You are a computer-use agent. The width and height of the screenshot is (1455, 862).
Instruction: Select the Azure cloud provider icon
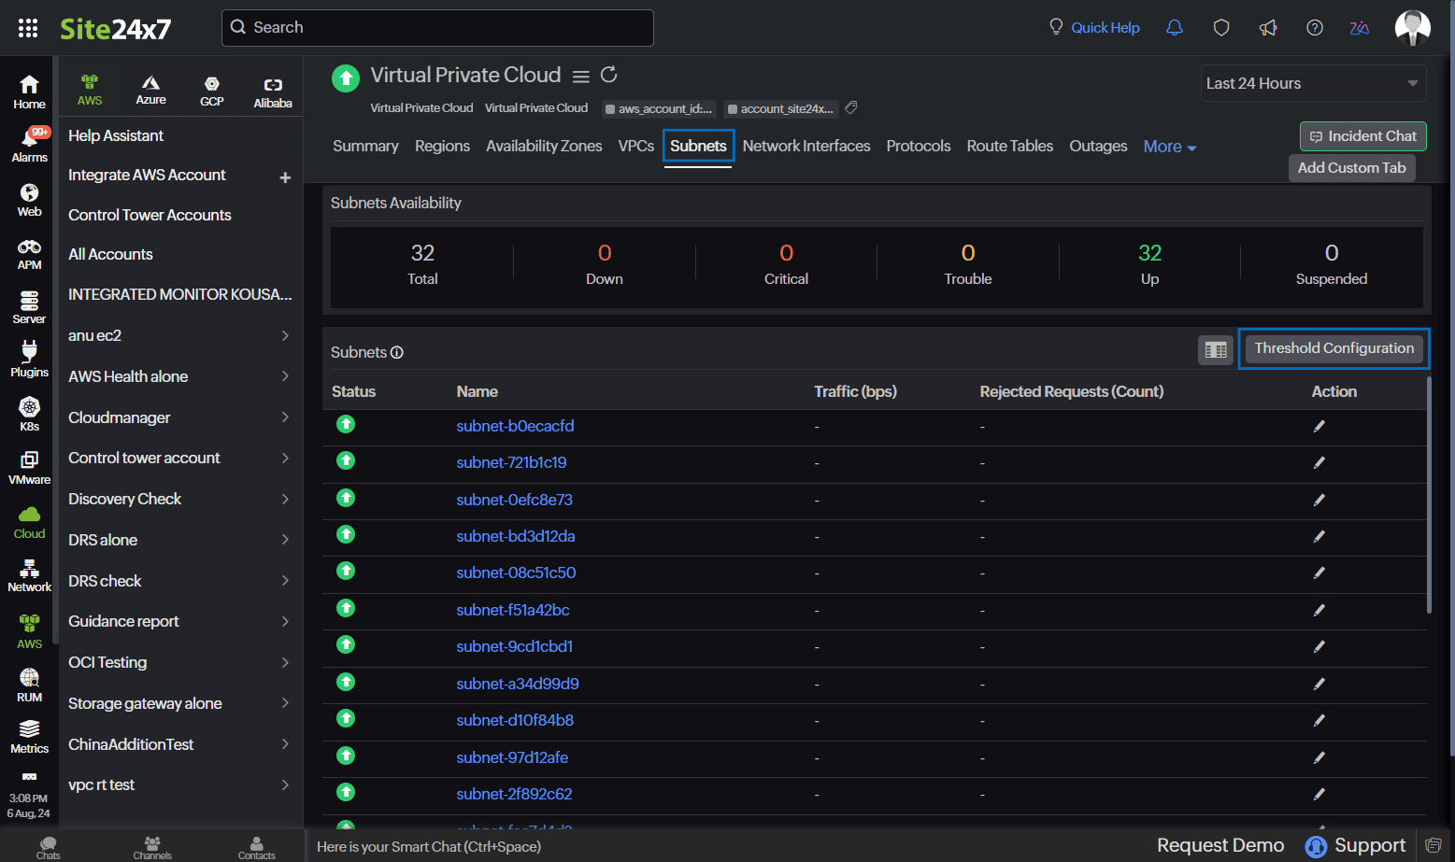coord(150,91)
